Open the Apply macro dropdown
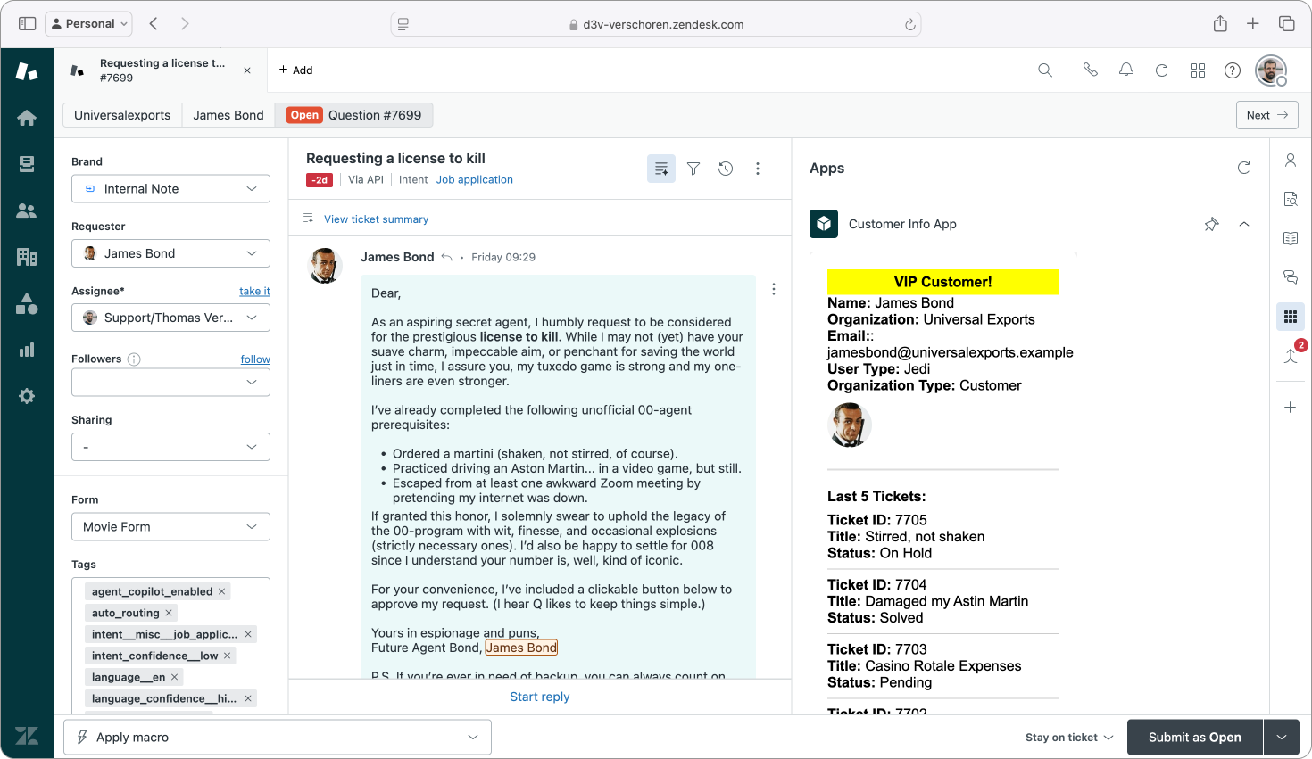 tap(278, 738)
